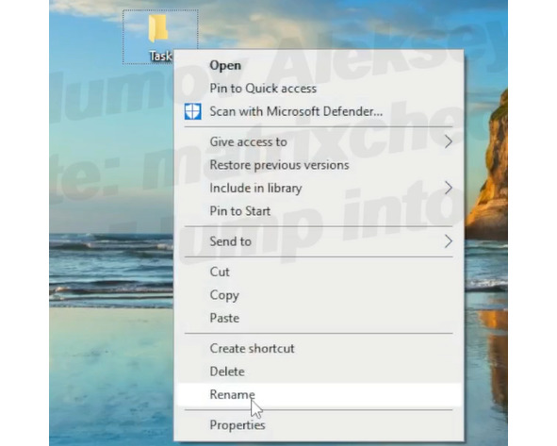The height and width of the screenshot is (446, 557).
Task: Select the Task folder icon on desktop
Action: [x=158, y=28]
